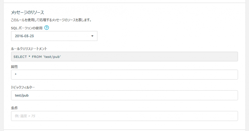Click the SQL バージョンの使用 label

[27, 28]
